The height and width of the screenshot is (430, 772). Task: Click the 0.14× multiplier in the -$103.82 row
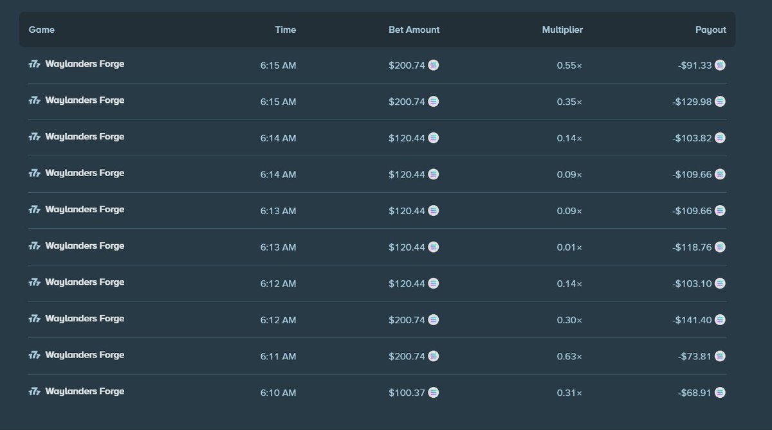[x=569, y=138]
